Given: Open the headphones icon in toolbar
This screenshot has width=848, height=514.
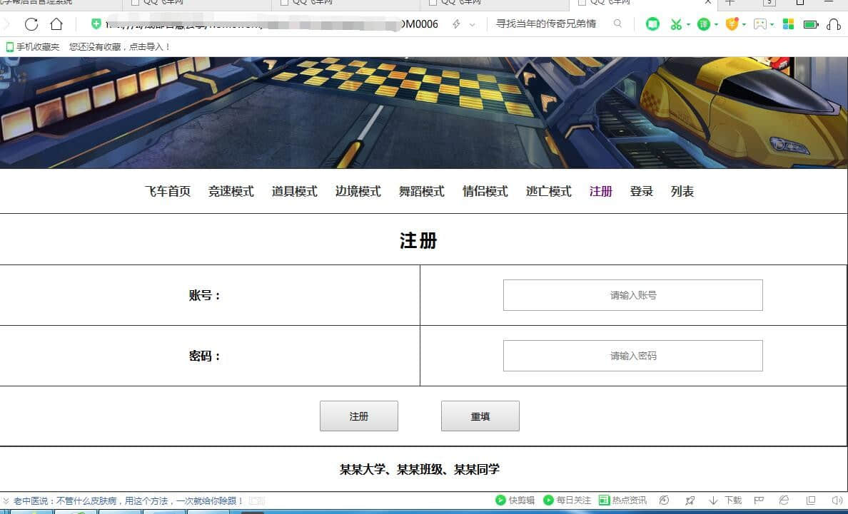Looking at the screenshot, I should pos(833,24).
